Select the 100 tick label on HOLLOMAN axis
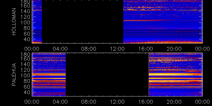 coord(25,23)
